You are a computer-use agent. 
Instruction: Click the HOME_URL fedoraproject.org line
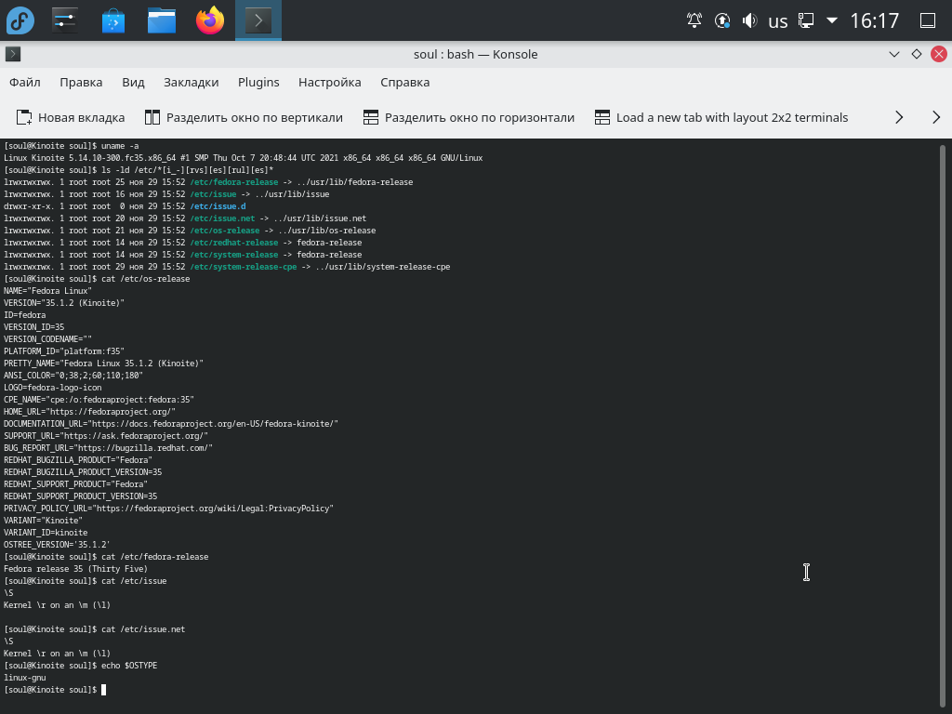[89, 412]
